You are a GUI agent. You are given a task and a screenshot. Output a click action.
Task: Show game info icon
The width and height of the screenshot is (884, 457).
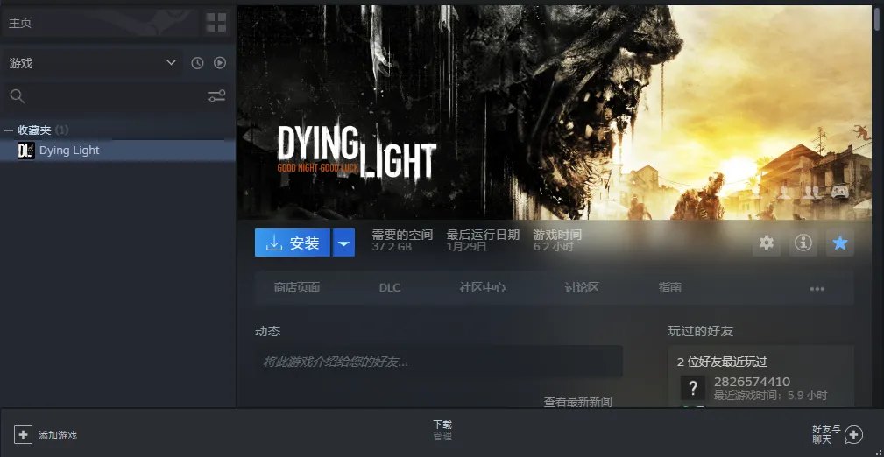click(803, 243)
